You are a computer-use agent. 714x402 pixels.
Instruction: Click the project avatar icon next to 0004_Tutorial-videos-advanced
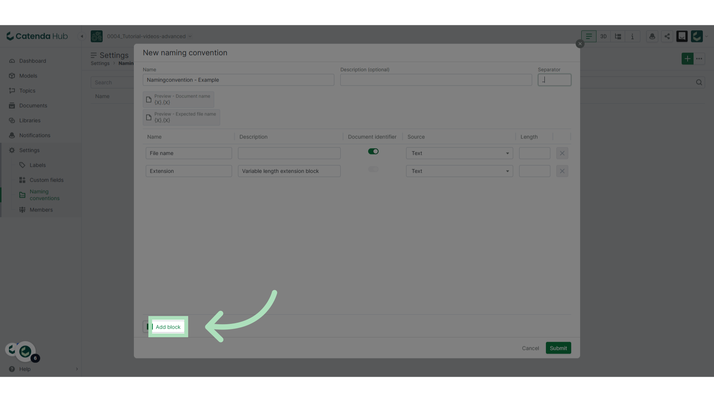coord(97,36)
